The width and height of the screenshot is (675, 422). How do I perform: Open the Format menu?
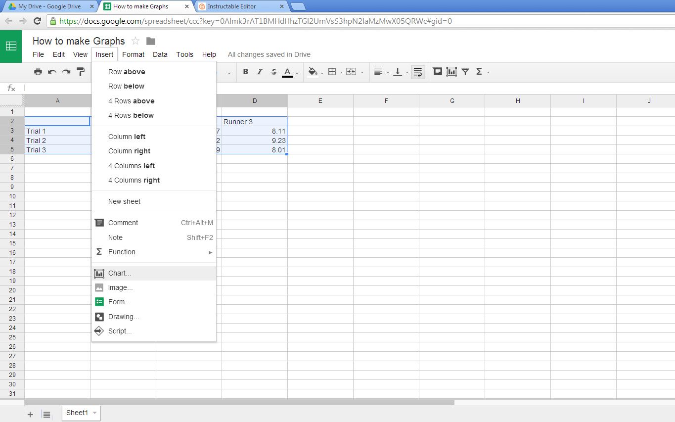[133, 54]
